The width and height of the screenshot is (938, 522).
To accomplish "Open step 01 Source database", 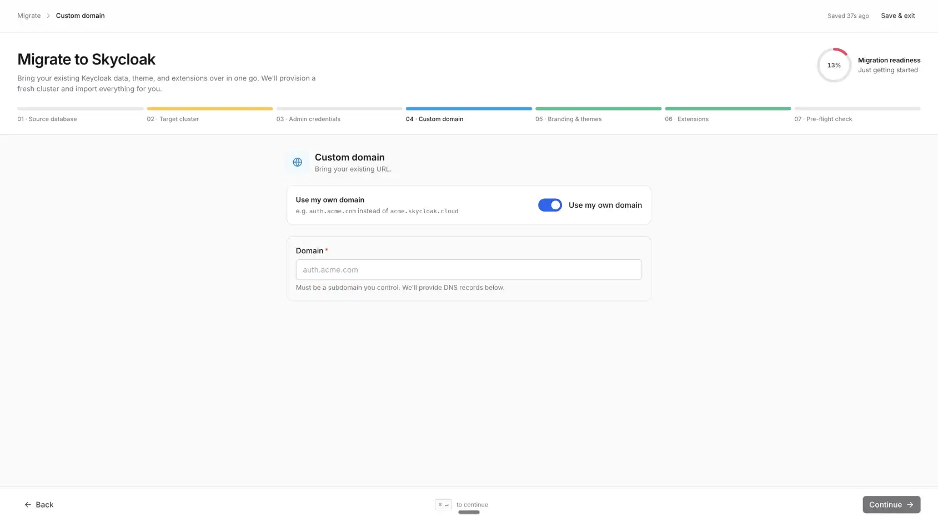I will pyautogui.click(x=81, y=115).
